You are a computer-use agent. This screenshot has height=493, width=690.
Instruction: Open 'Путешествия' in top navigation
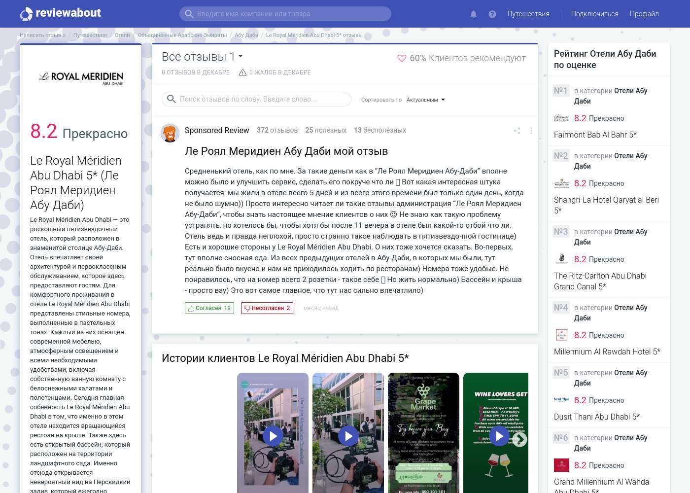[x=528, y=14]
